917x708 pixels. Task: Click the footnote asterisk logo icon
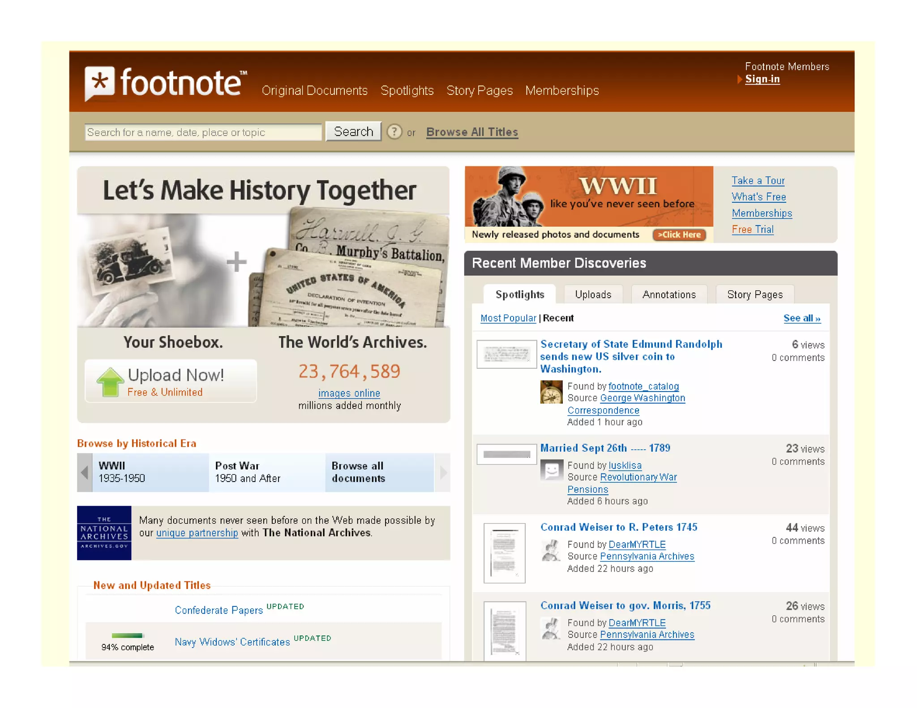pos(99,83)
